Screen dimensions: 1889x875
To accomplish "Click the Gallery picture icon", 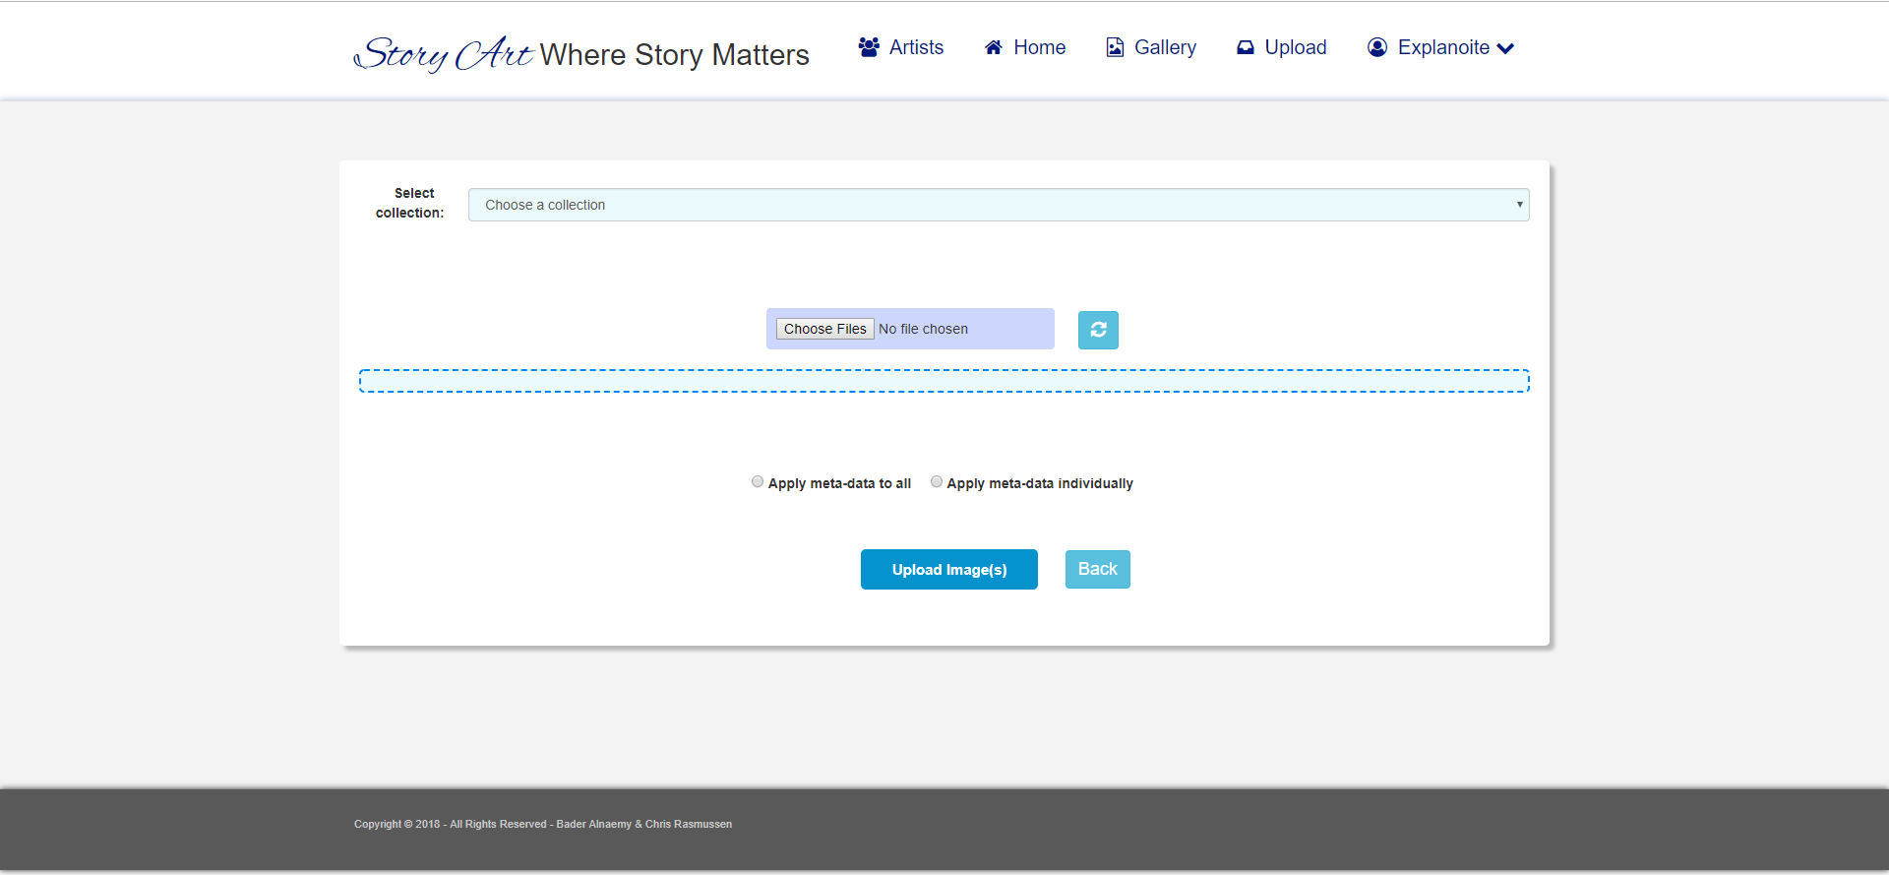I will [x=1115, y=47].
